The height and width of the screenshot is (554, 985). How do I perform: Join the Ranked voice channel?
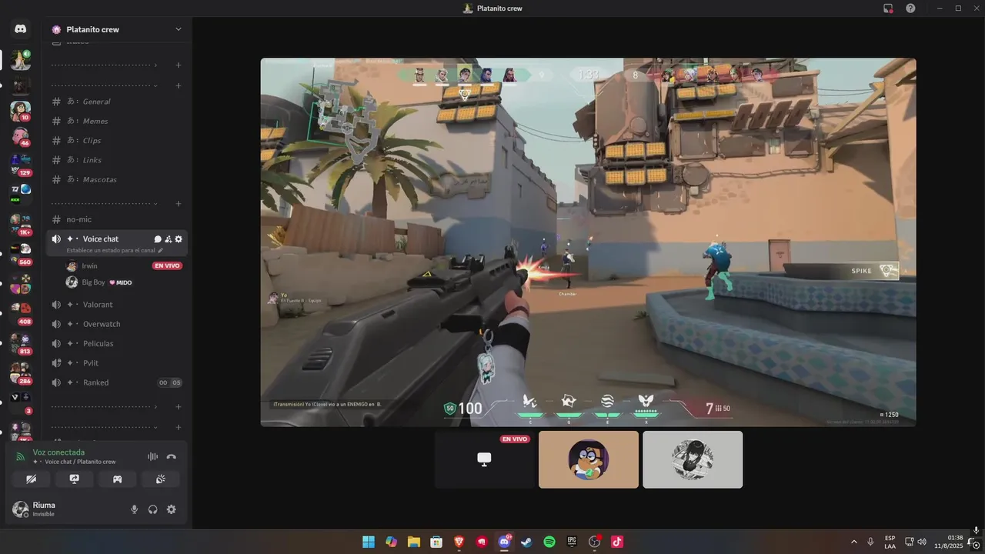pos(117,382)
